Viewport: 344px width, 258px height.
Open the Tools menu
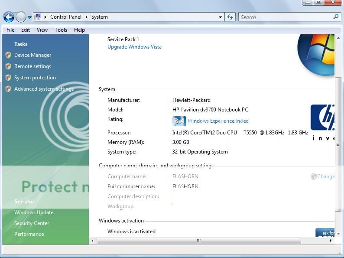coord(61,30)
